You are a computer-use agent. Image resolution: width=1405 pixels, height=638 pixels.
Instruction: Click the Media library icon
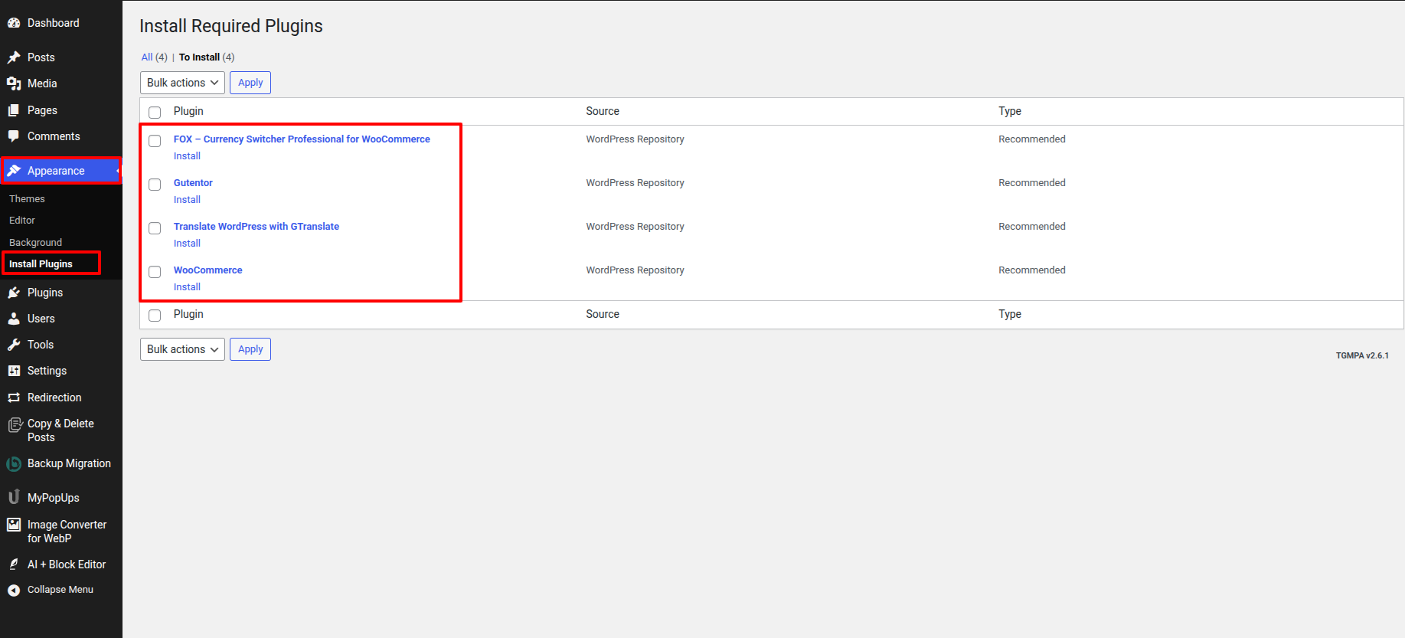pos(14,83)
